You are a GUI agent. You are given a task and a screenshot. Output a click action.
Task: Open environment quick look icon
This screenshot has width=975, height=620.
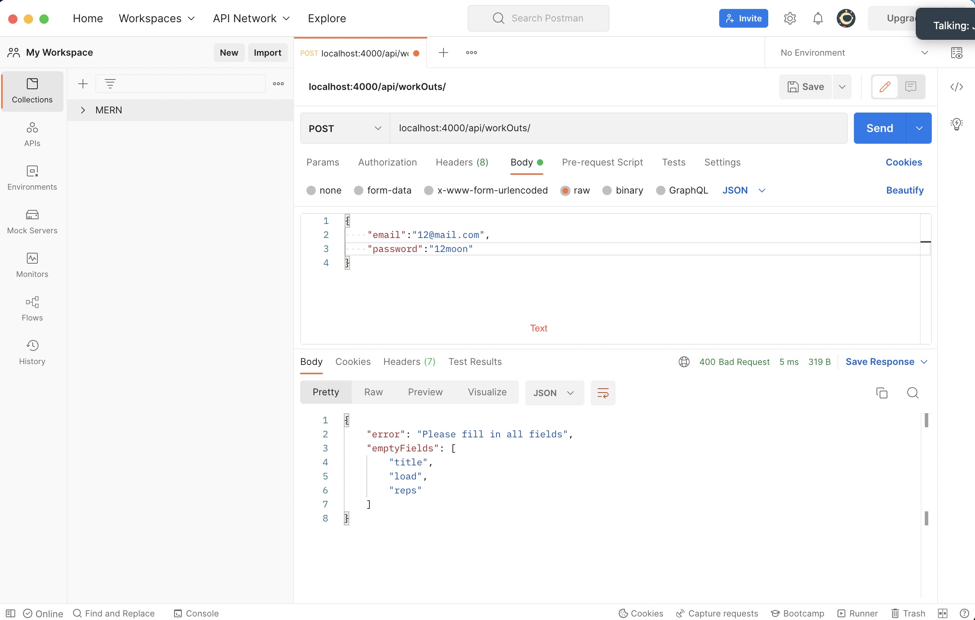tap(956, 53)
